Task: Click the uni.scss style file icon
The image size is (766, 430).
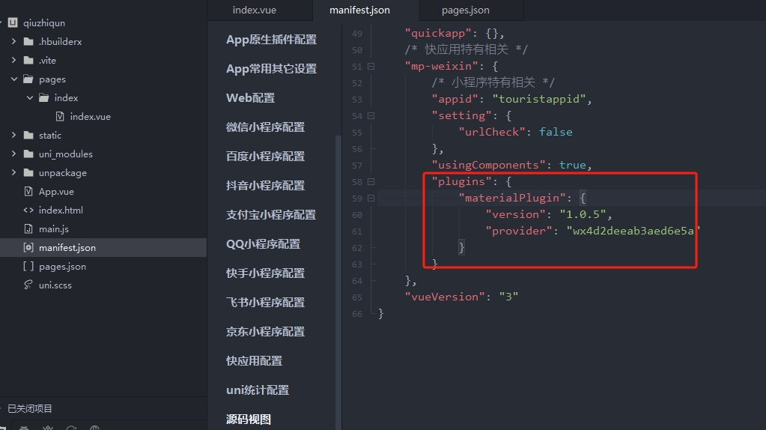Action: point(28,285)
